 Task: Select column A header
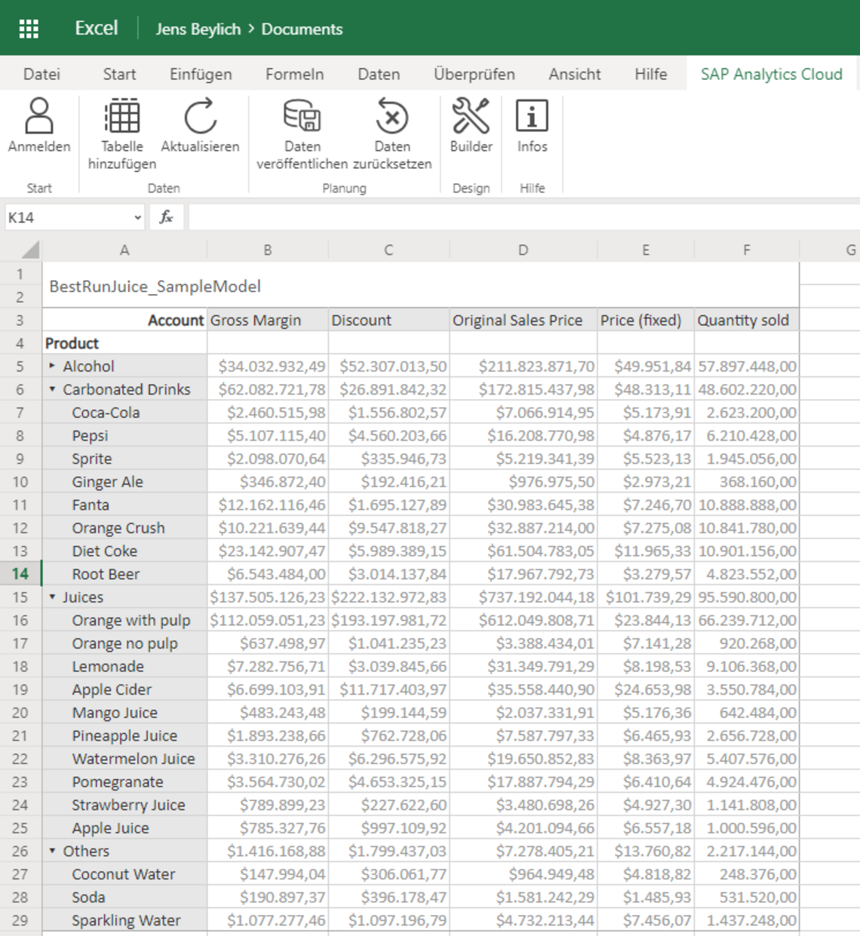pos(124,250)
